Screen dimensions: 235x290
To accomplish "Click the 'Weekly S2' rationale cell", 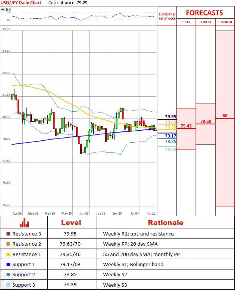I will (115, 275).
